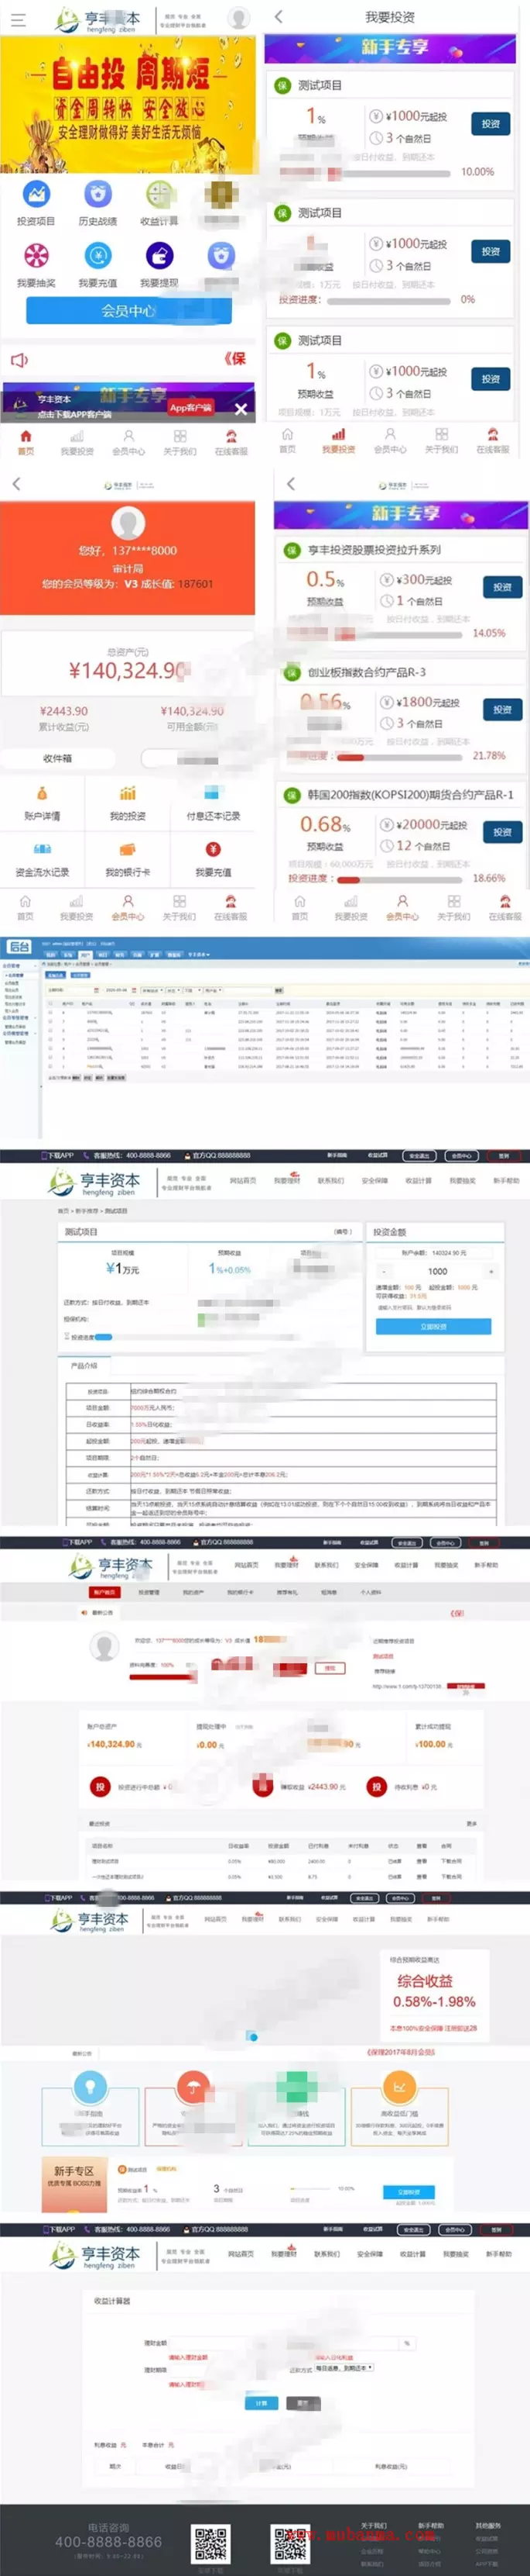This screenshot has width=530, height=2576.
Task: Open the hamburger menu on mobile home
Action: coord(17,18)
